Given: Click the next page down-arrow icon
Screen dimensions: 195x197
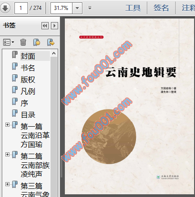Looking at the screenshot, I should pyautogui.click(x=5, y=8).
